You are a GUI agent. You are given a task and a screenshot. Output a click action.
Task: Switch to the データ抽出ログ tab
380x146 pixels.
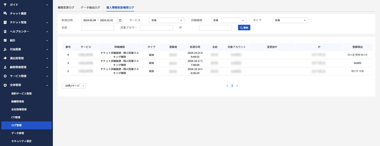tap(90, 7)
